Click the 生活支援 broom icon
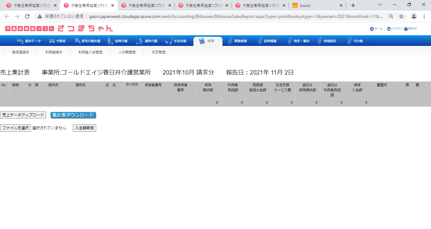The image size is (431, 229). tap(169, 41)
